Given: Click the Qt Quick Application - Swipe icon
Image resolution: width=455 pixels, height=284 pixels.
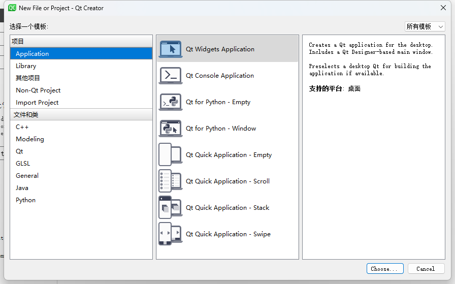Looking at the screenshot, I should pyautogui.click(x=170, y=234).
